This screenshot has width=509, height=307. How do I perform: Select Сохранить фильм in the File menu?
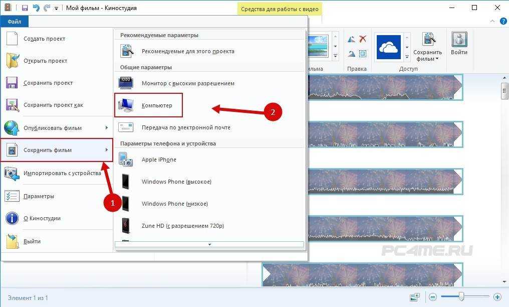[57, 150]
